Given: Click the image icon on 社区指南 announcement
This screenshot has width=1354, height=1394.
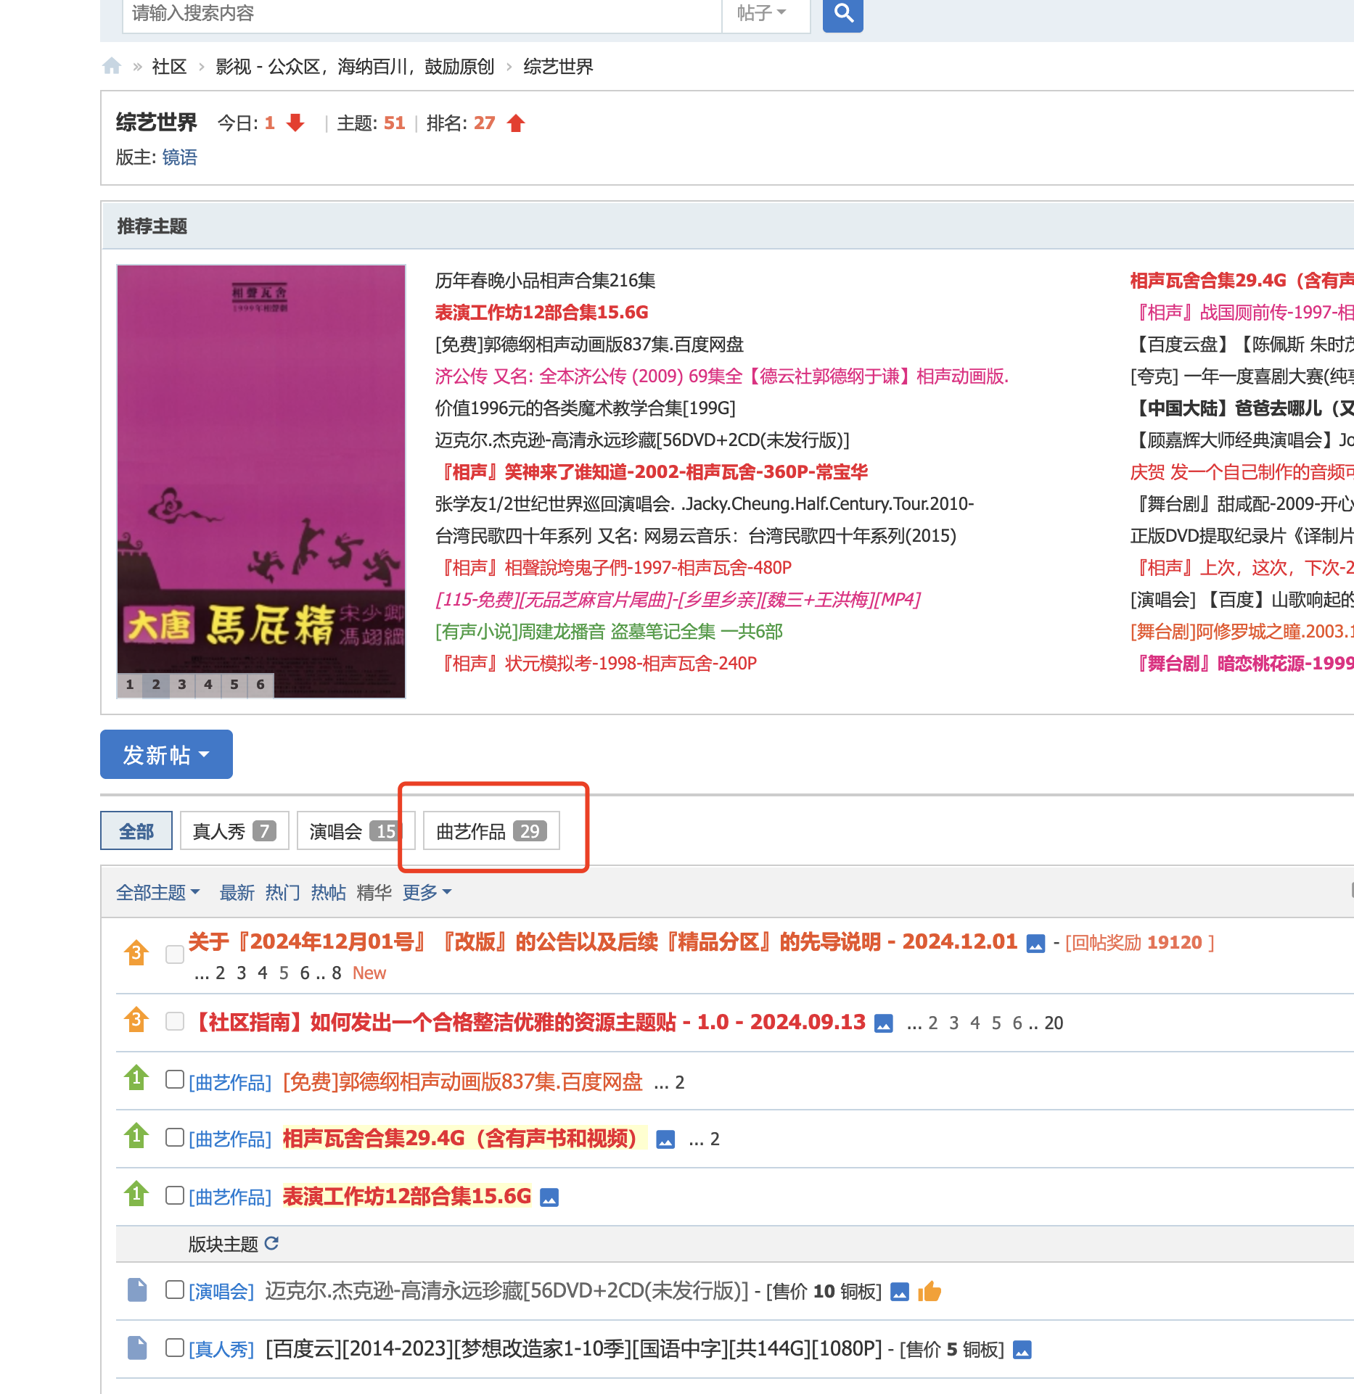Looking at the screenshot, I should coord(883,1023).
